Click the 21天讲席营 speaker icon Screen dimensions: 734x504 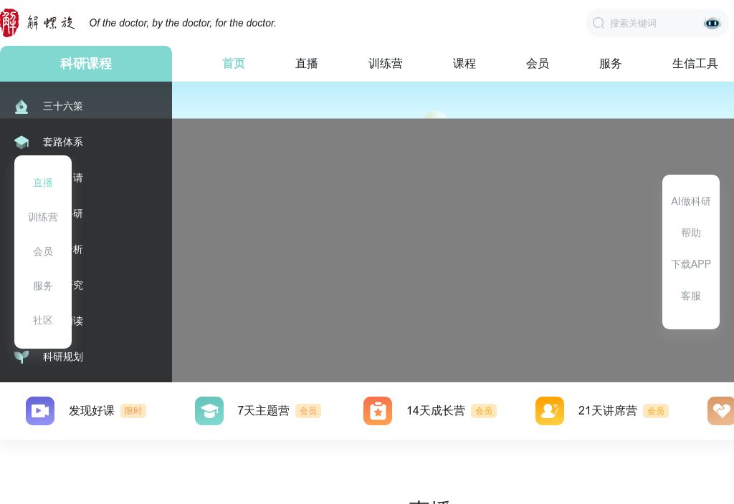pos(550,411)
